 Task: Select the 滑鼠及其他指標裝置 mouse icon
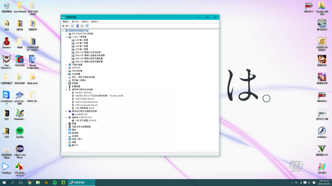70,127
